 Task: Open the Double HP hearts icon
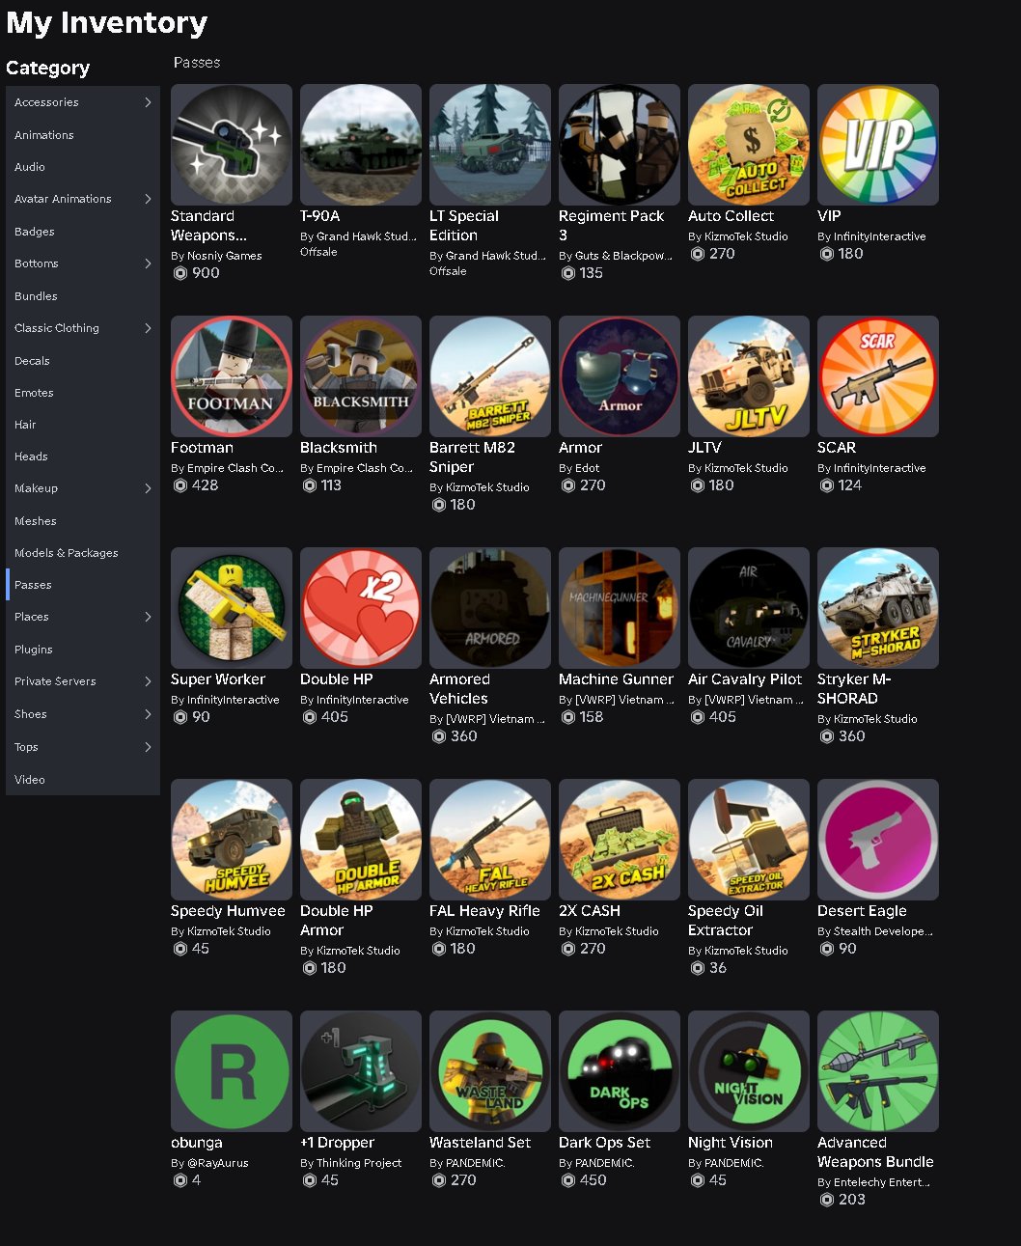(x=361, y=608)
